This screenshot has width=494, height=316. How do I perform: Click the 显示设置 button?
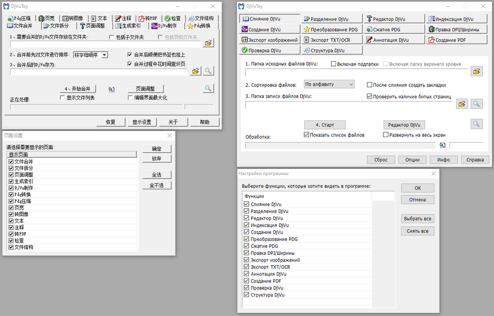coord(142,122)
